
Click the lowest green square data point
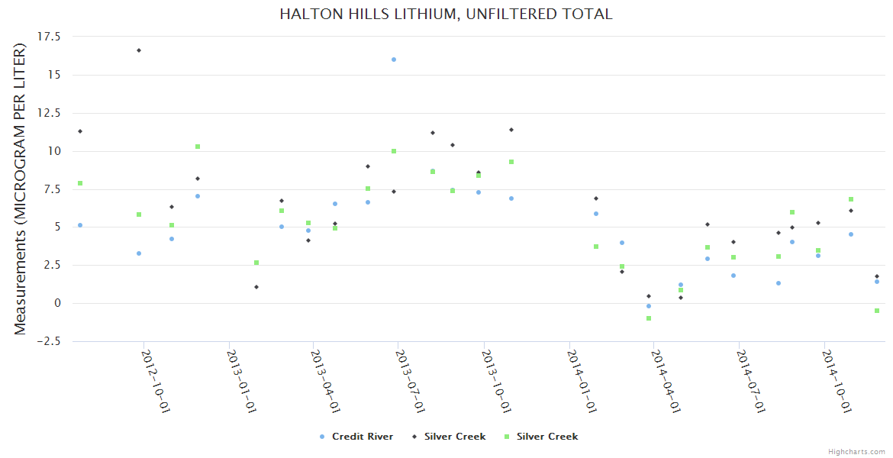pos(649,318)
